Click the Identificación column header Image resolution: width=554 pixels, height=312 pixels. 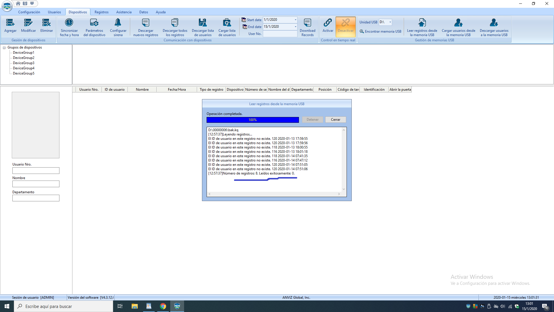[374, 90]
